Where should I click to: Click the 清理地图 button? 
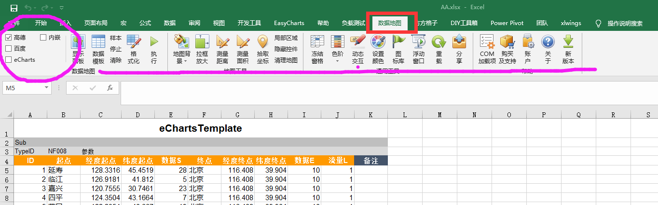[x=286, y=60]
